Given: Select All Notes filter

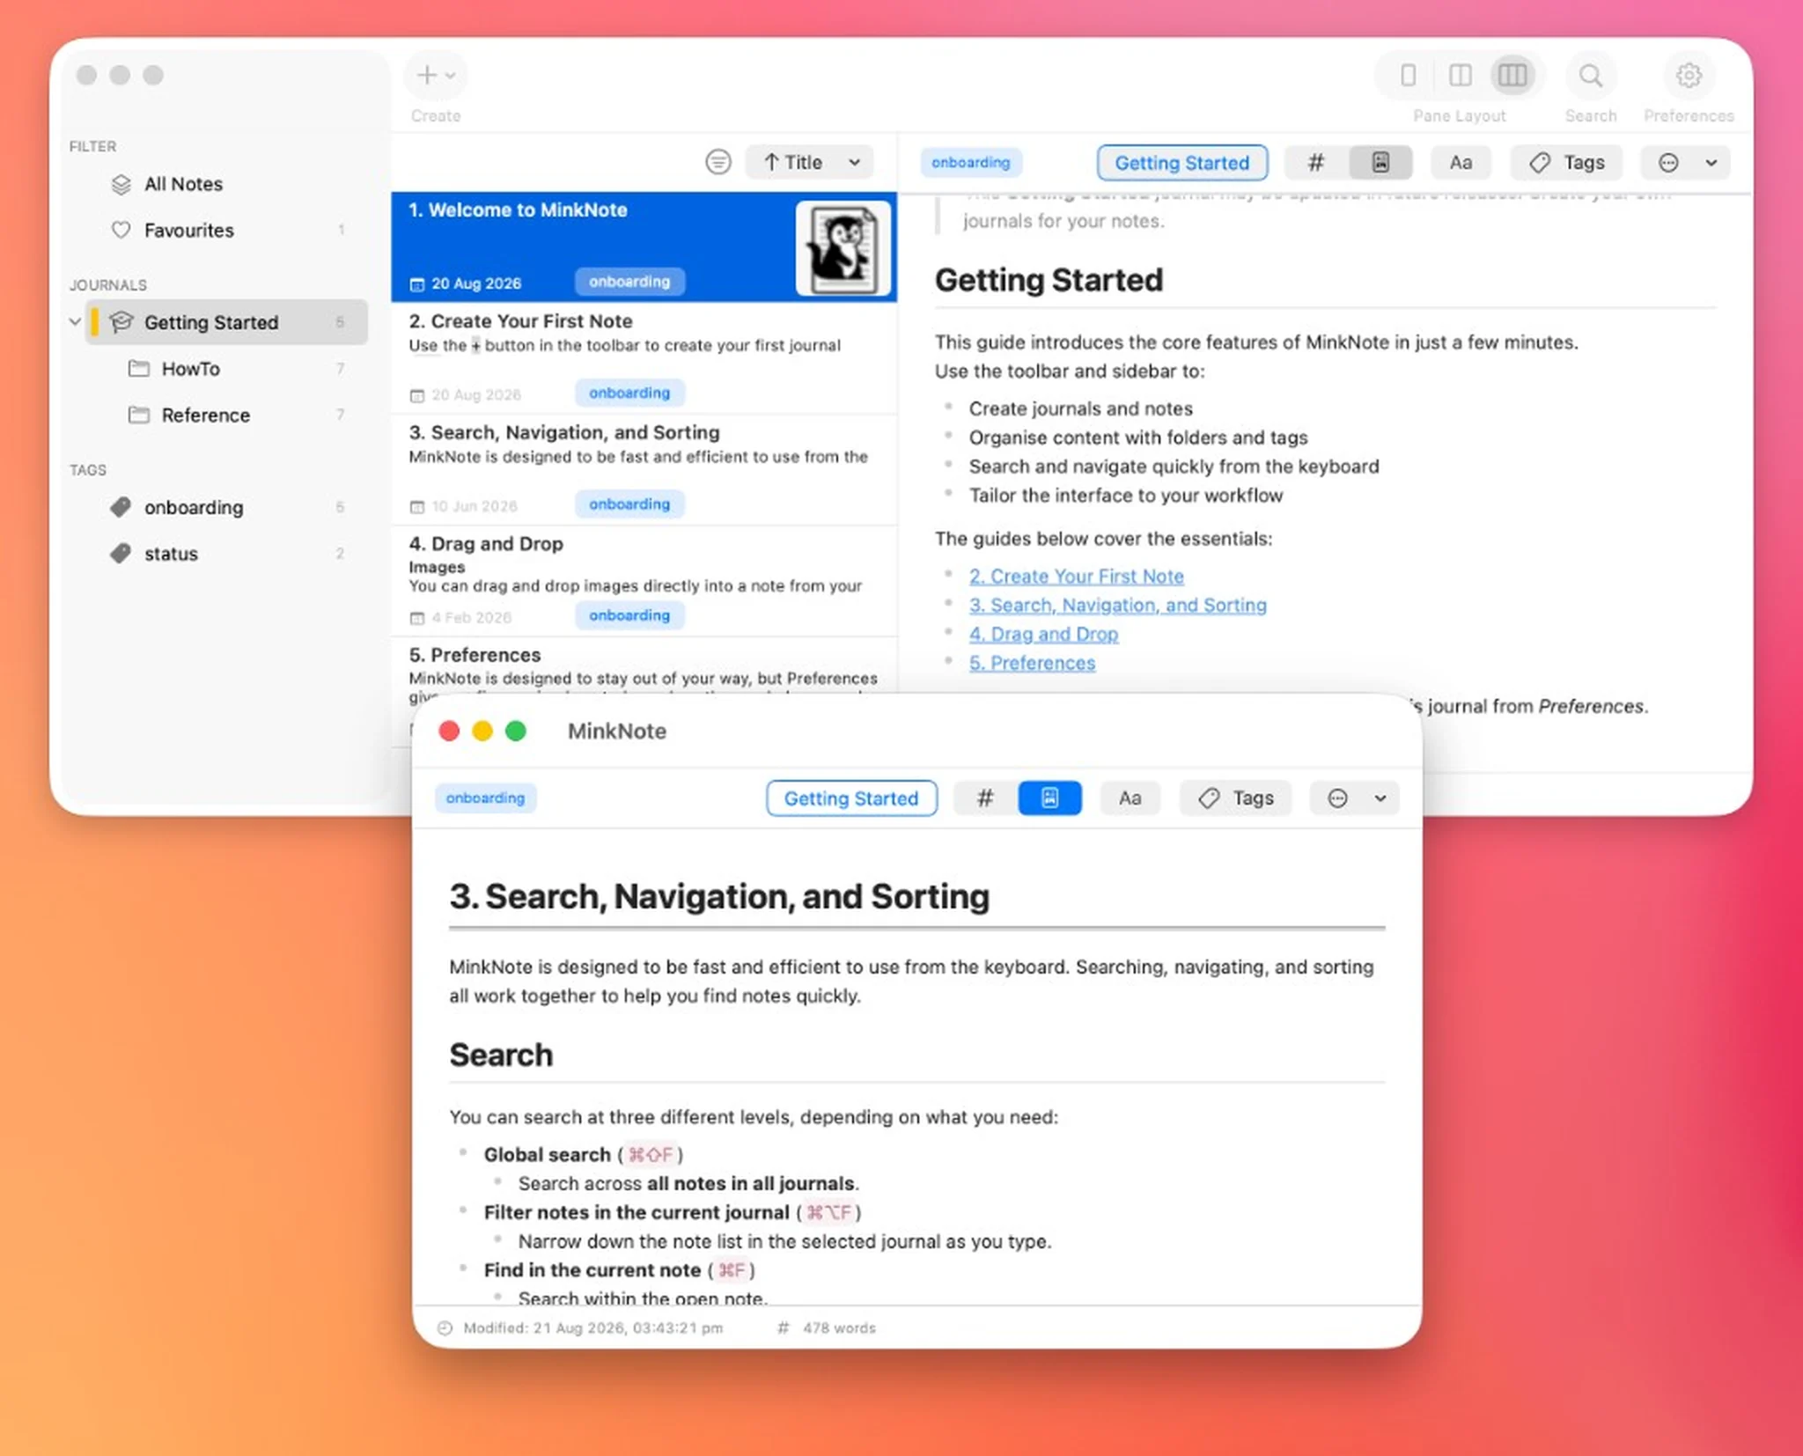Looking at the screenshot, I should (x=227, y=184).
